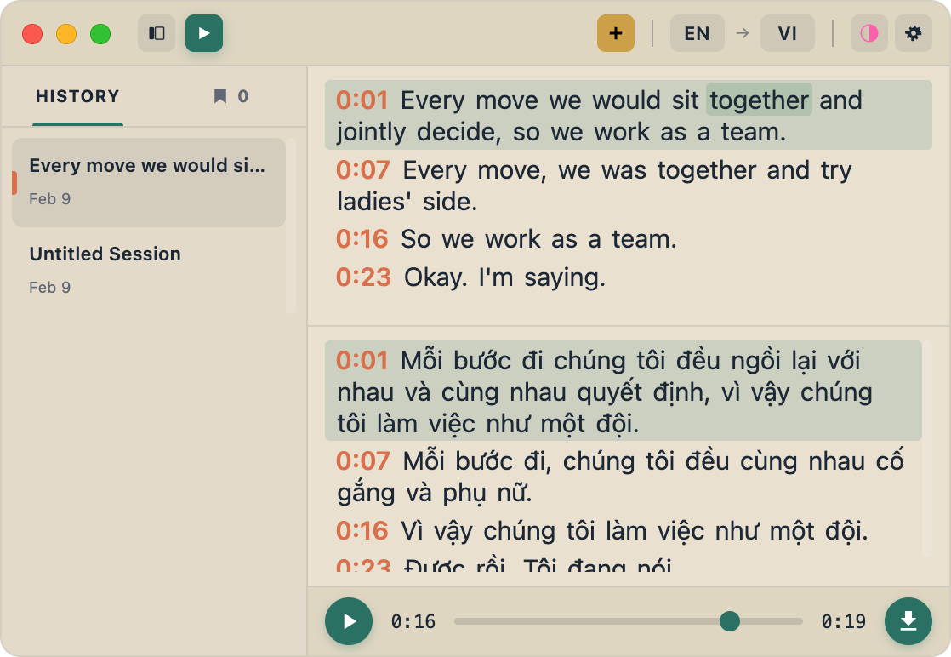Click the highlighted word "together"
This screenshot has width=951, height=657.
[x=759, y=100]
